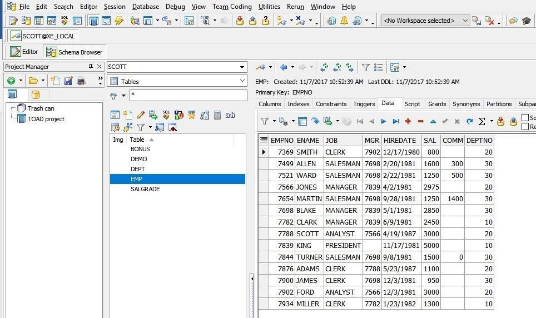Viewport: 536px width, 318px height.
Task: Open dropdown arrow next to data grid filter funnel
Action: point(274,121)
